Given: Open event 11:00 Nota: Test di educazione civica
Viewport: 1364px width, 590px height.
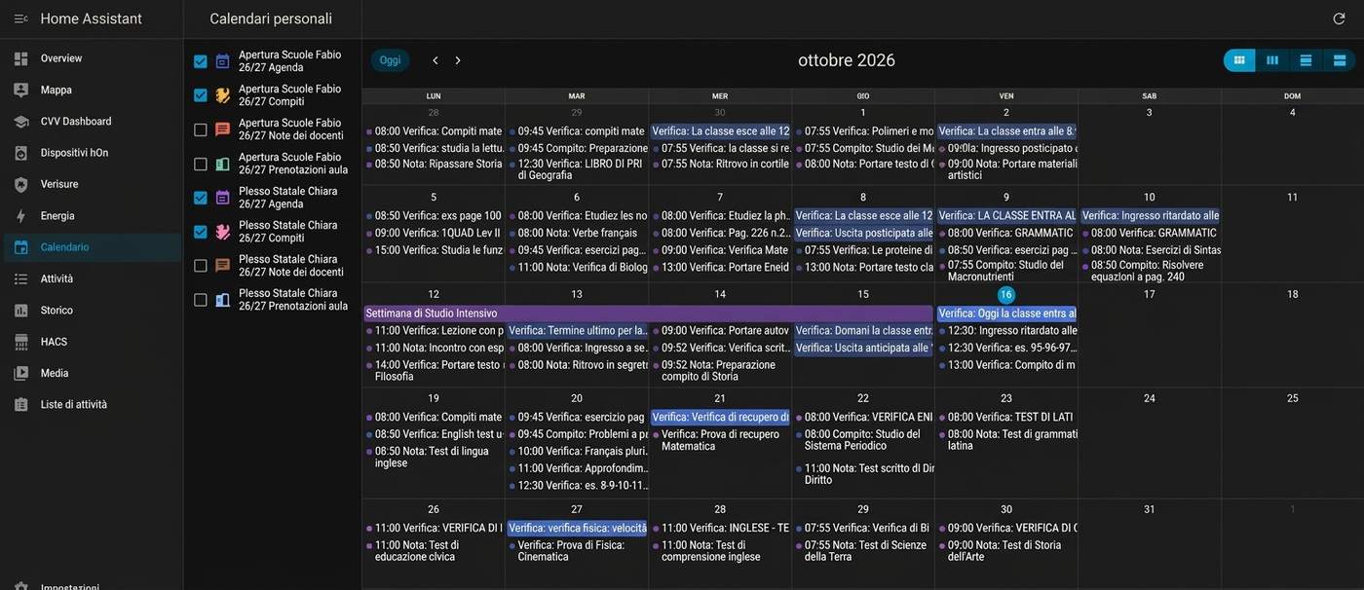Looking at the screenshot, I should pyautogui.click(x=434, y=551).
